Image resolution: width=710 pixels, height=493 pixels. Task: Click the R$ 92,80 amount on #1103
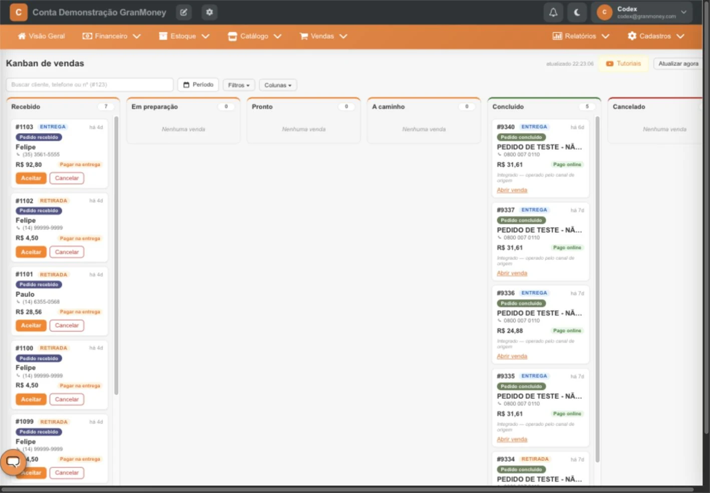pyautogui.click(x=29, y=165)
